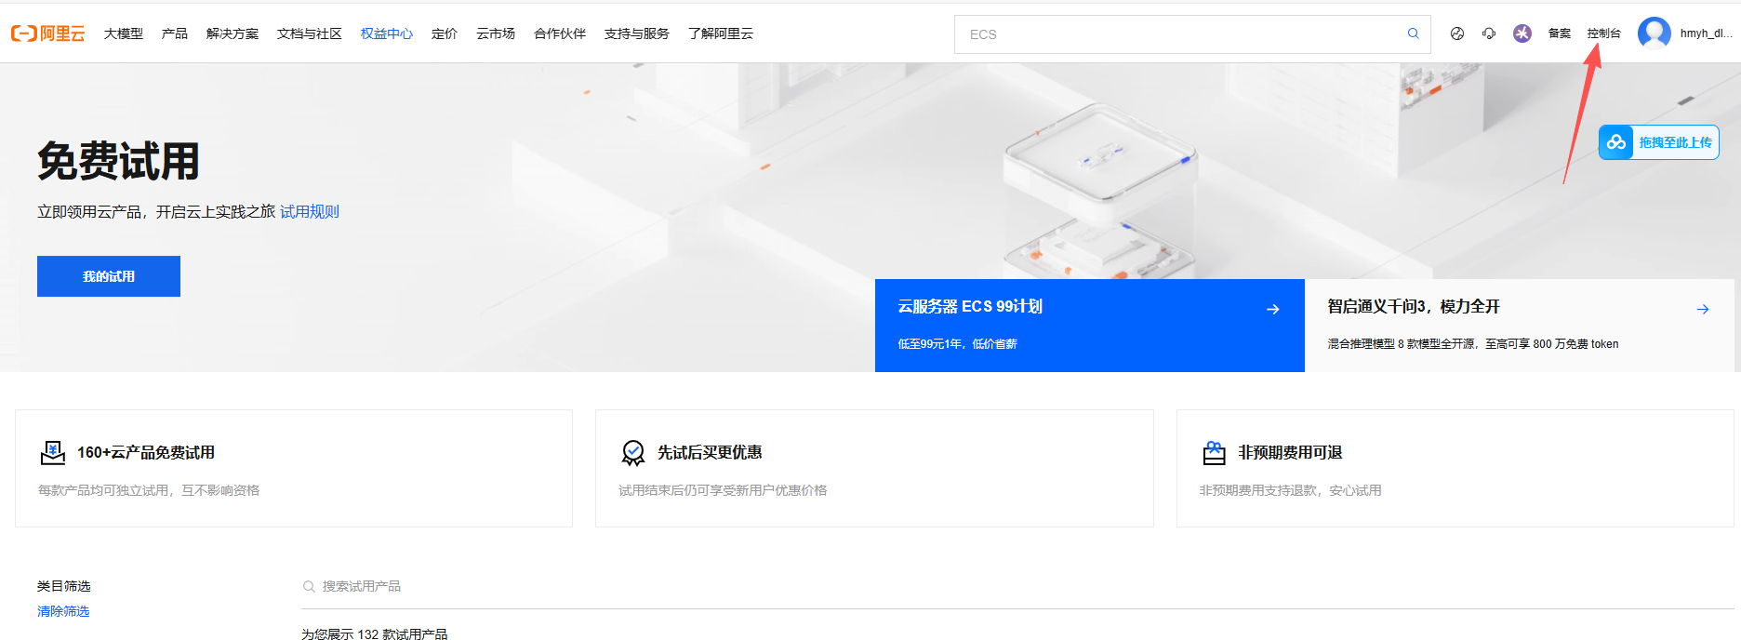Click the 智启通义千问3，模力全开 title
The image size is (1741, 640).
[1414, 307]
